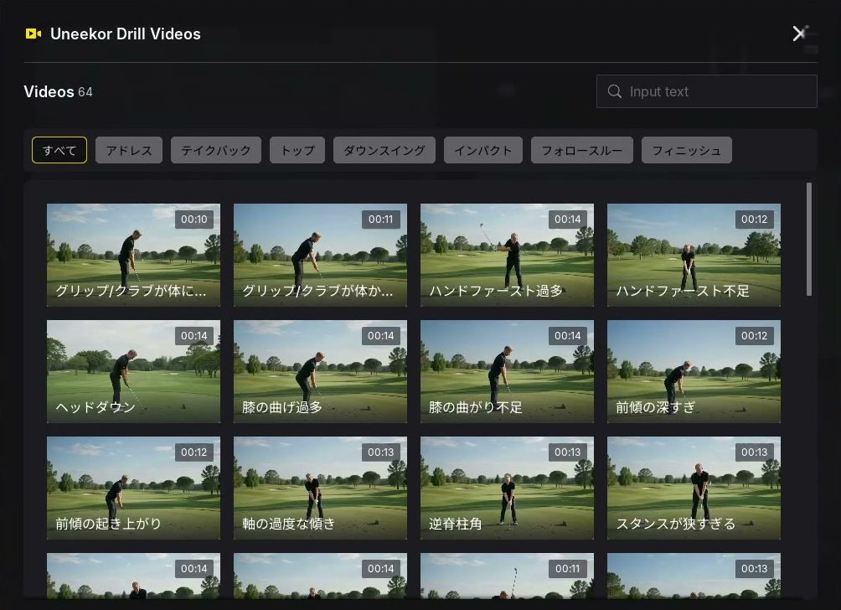
Task: Click the search magnifier icon
Action: 615,91
